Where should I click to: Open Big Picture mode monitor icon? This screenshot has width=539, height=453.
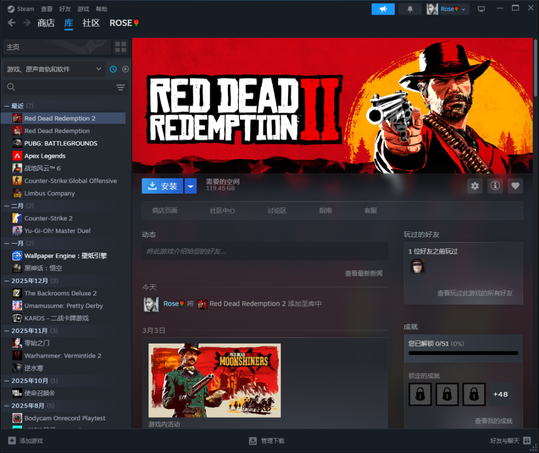tap(481, 9)
